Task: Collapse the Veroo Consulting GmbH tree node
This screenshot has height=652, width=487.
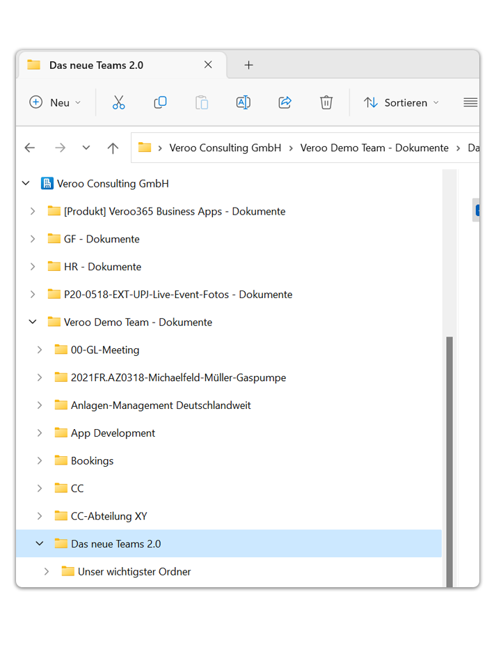Action: pyautogui.click(x=26, y=183)
